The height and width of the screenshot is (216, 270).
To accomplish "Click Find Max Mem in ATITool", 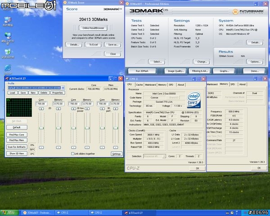I will tap(17, 140).
